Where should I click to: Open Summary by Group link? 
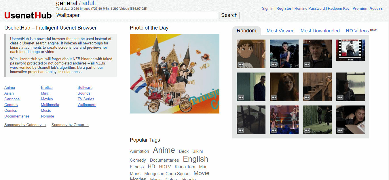click(x=70, y=125)
